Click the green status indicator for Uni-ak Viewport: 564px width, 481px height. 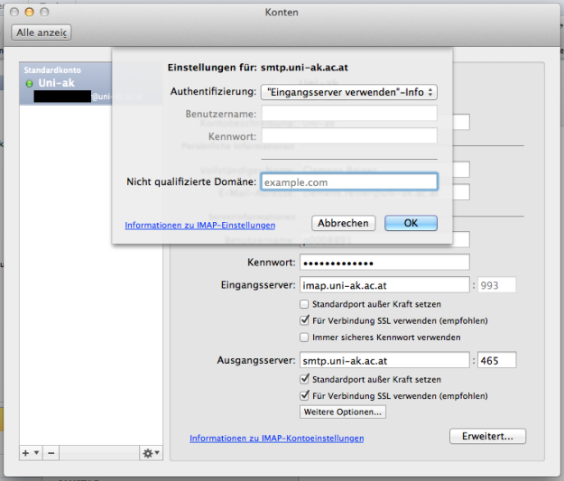coord(29,83)
